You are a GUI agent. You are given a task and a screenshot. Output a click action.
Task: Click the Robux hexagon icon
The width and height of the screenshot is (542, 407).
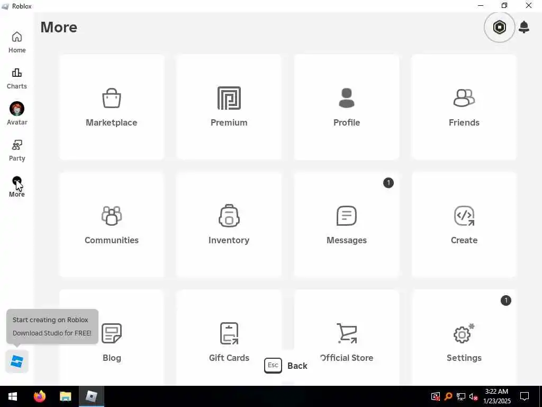point(499,27)
